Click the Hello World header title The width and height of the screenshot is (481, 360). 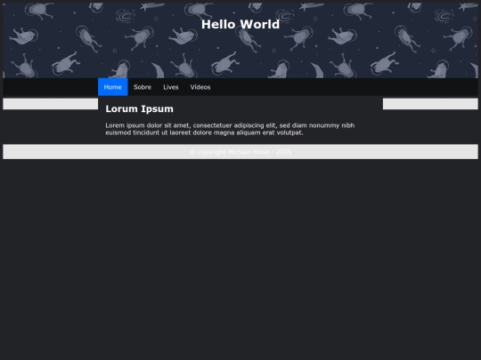[240, 25]
